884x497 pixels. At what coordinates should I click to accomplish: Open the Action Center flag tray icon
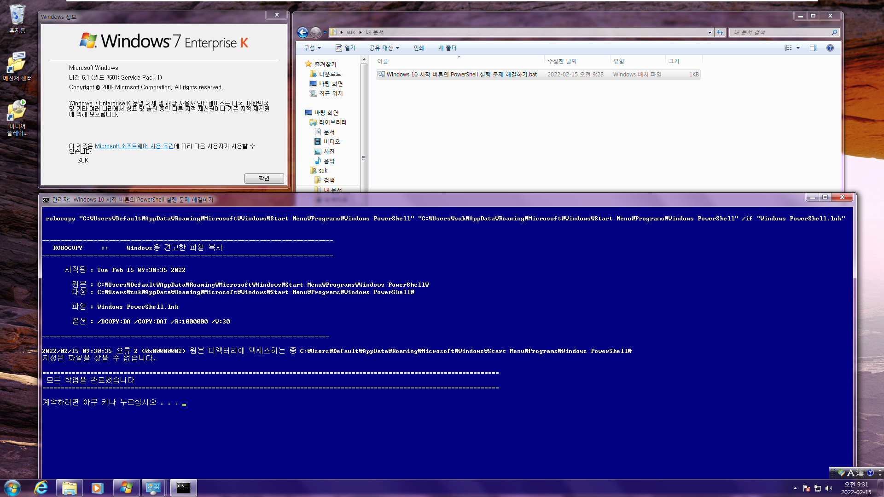coord(806,488)
